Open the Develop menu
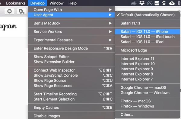This screenshot has width=181, height=119. pos(37,3)
